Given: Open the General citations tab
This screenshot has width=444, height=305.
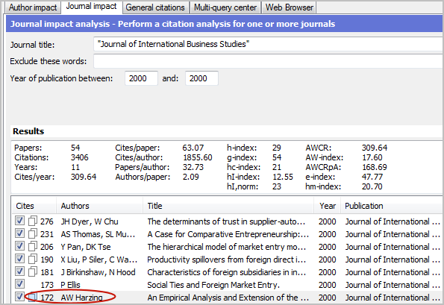Looking at the screenshot, I should 155,7.
